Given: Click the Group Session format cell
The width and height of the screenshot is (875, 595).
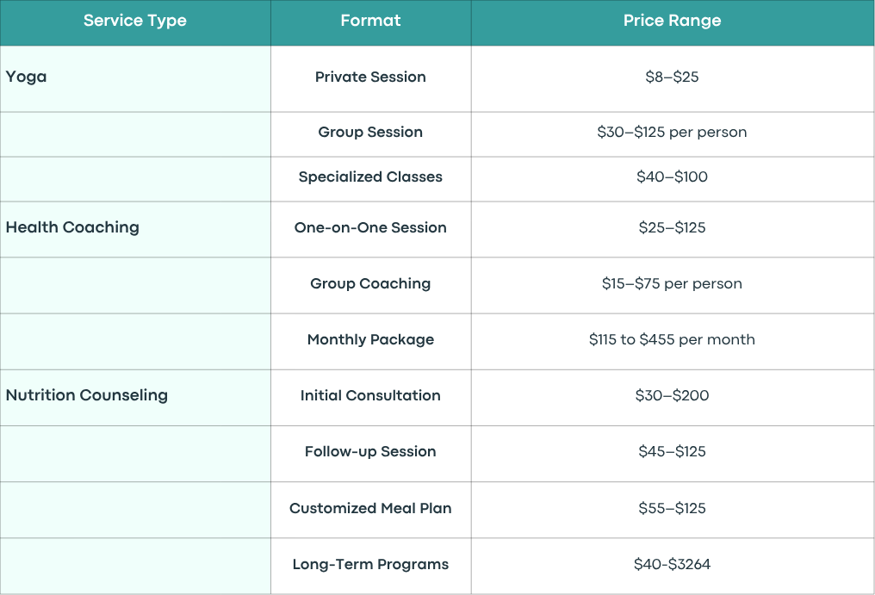Looking at the screenshot, I should pos(370,134).
